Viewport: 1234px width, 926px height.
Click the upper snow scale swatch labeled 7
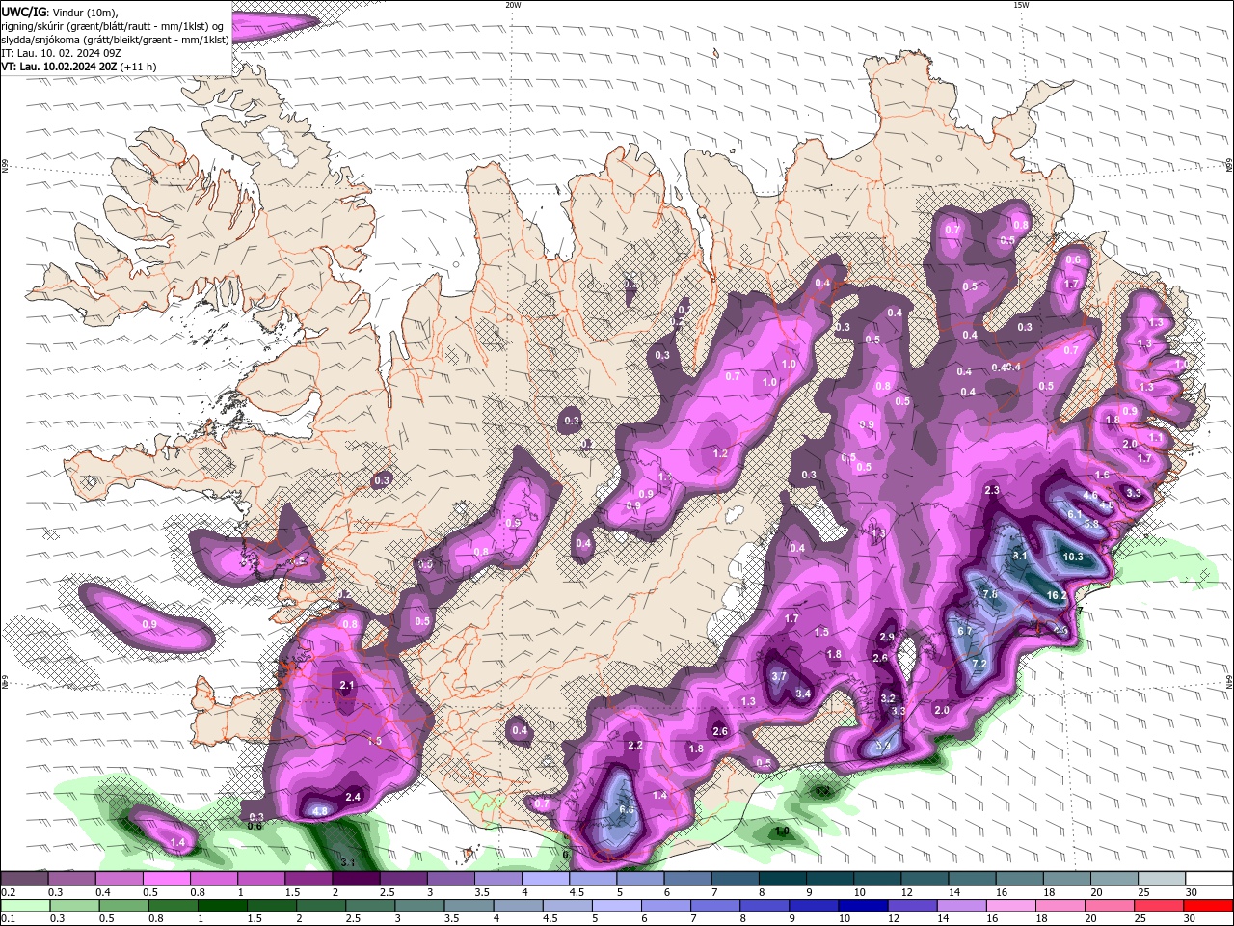click(736, 879)
